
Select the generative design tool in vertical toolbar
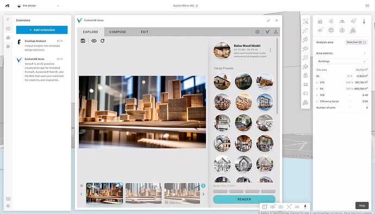[305, 22]
